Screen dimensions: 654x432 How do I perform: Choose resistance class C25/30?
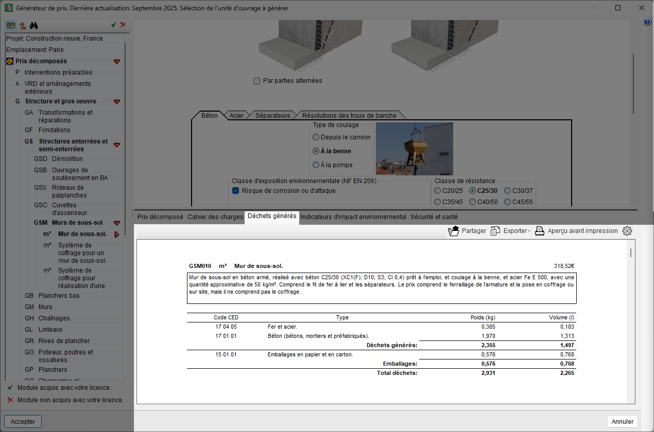coord(472,191)
